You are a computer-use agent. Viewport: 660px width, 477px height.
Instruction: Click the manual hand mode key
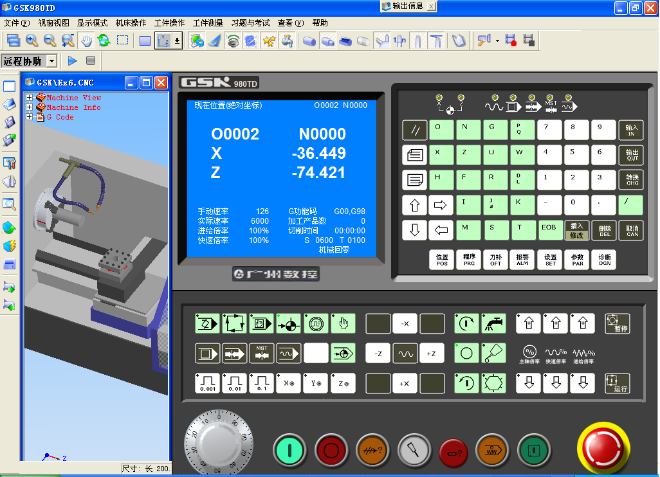344,323
